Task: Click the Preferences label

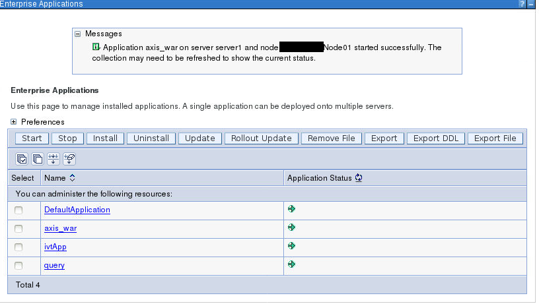Action: click(43, 122)
